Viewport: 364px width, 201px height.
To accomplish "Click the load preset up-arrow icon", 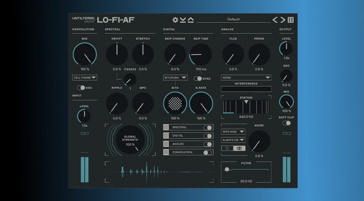I will pos(191,20).
